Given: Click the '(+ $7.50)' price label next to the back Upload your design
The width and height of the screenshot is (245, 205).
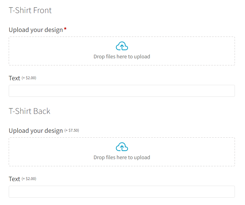Looking at the screenshot, I should pos(72,130).
